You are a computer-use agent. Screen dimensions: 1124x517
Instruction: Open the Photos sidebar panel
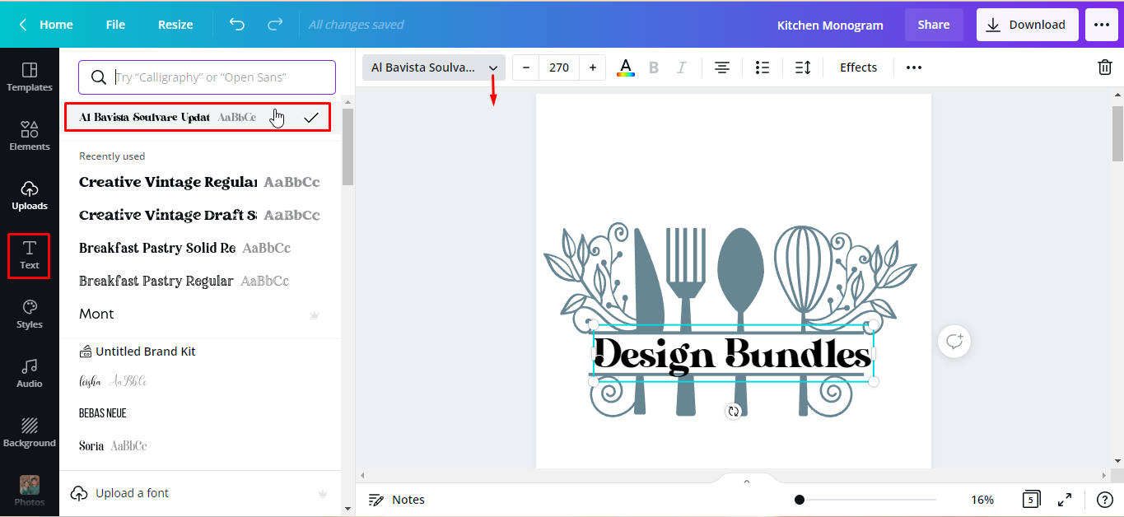click(30, 491)
